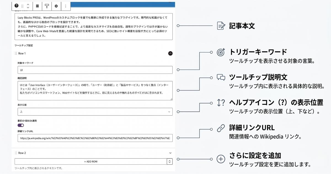Image resolution: width=331 pixels, height=174 pixels.
Task: Click the content width toolbar icon
Action: (47, 6)
